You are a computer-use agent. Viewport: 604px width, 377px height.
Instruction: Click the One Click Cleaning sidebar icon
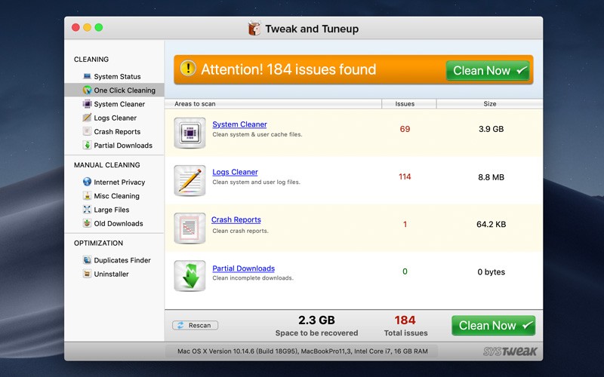[87, 90]
